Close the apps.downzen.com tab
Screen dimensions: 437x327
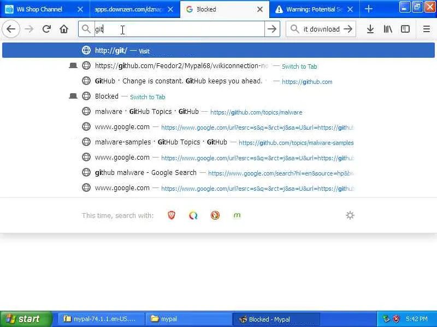(170, 9)
